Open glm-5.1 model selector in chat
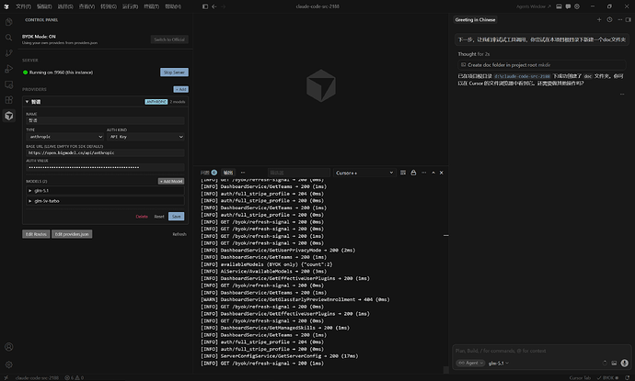635x381 pixels. (x=498, y=364)
